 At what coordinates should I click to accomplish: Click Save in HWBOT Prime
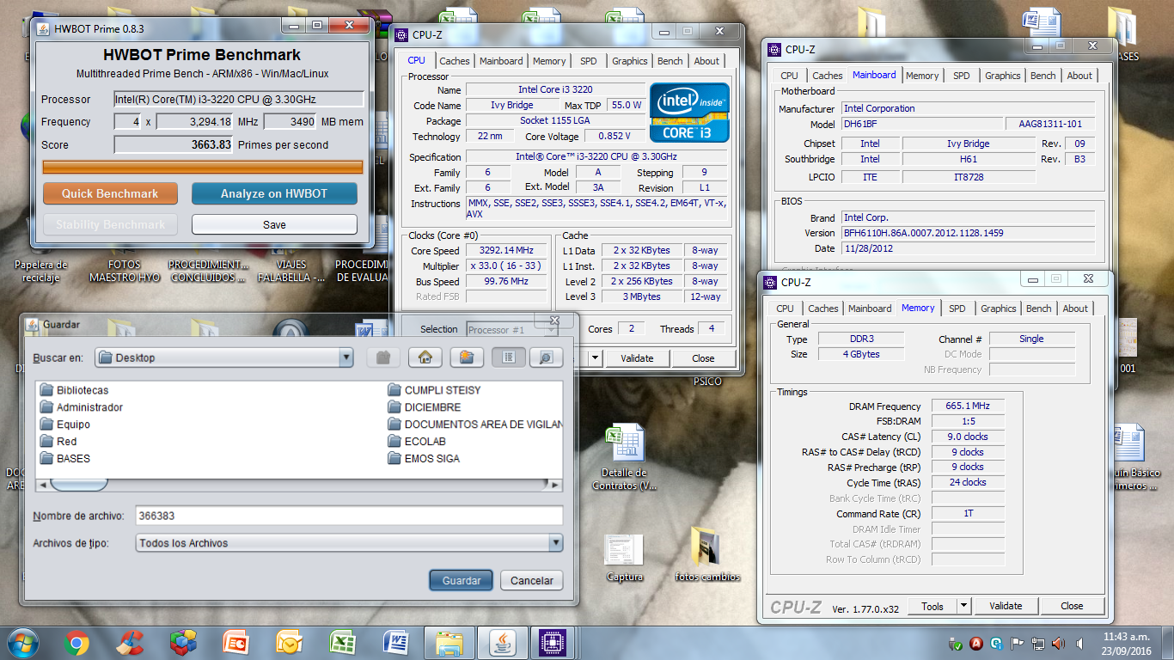(x=274, y=224)
